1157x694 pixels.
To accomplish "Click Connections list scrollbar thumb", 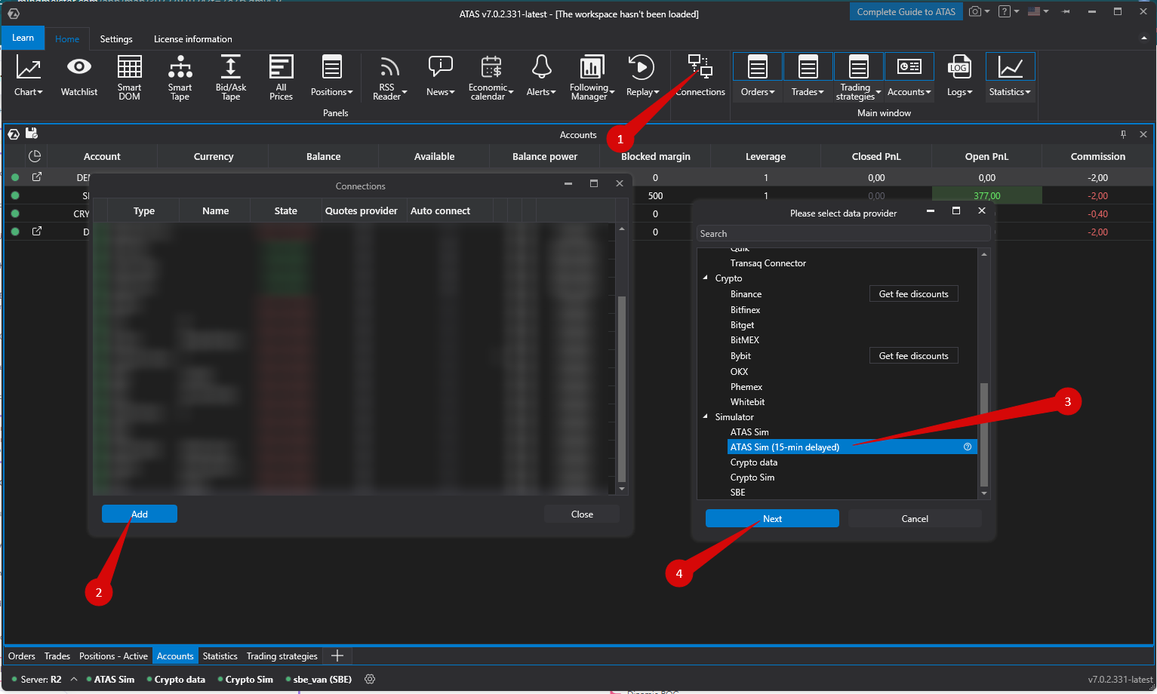I will (x=622, y=388).
